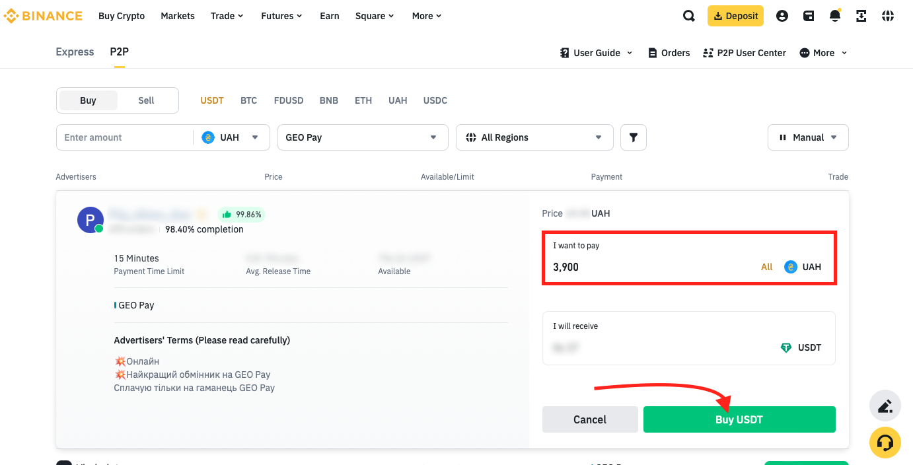Open Buy Crypto in the top menu
913x465 pixels.
click(x=122, y=16)
